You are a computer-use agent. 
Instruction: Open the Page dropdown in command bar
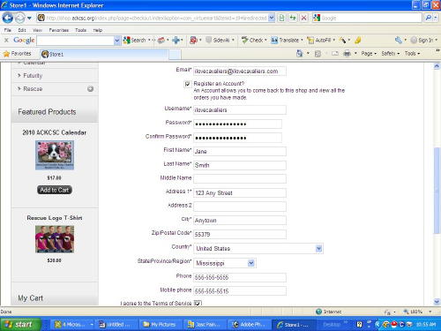369,54
